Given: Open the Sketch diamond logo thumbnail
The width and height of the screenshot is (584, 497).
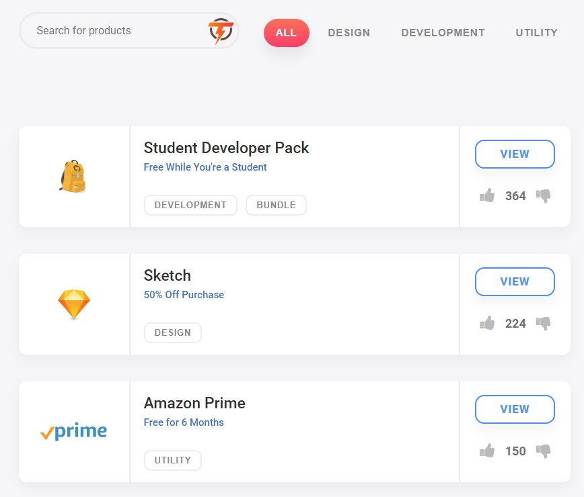Looking at the screenshot, I should pyautogui.click(x=74, y=304).
